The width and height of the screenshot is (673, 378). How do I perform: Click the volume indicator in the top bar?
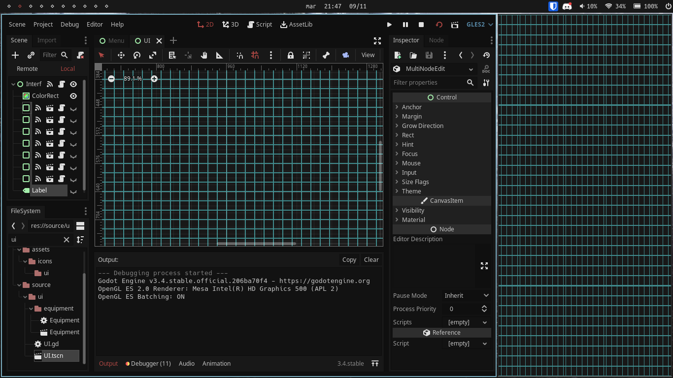point(588,6)
